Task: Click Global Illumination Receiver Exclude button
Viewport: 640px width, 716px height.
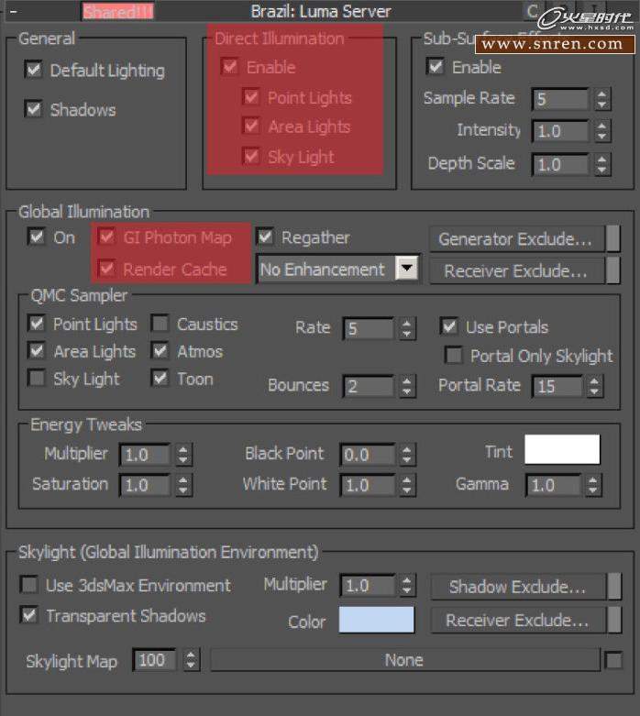Action: click(515, 271)
